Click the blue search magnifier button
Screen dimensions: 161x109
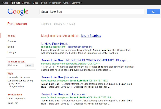click(153, 12)
